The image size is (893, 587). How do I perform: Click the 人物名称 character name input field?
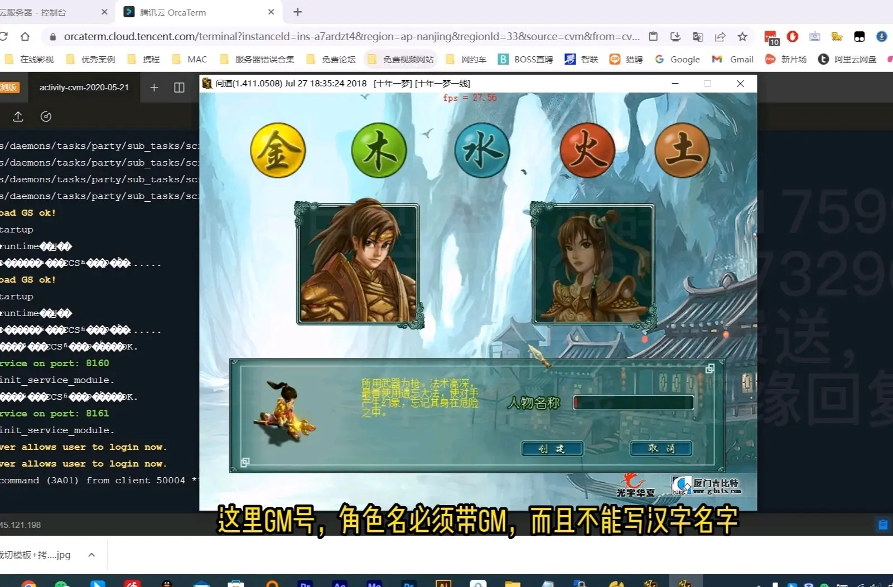[x=633, y=402]
